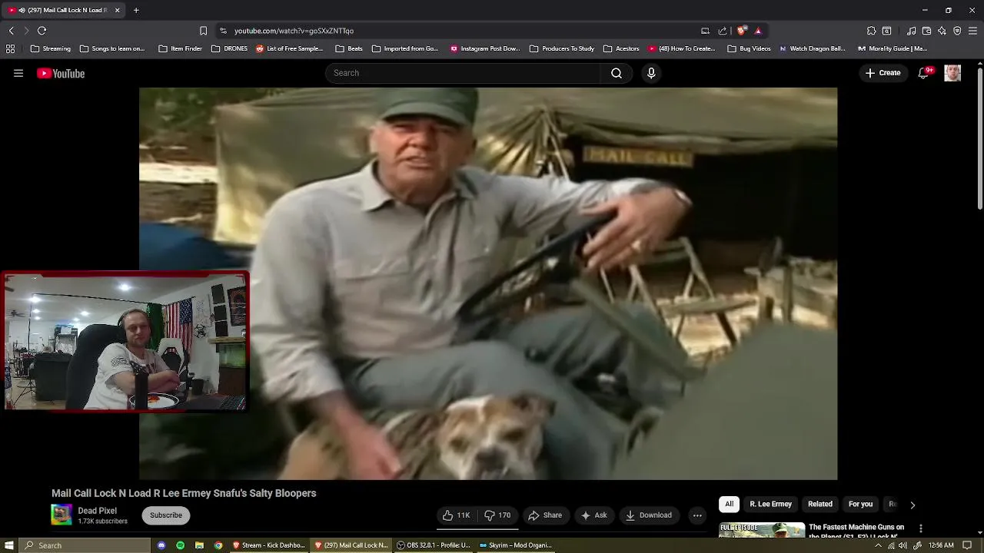Image resolution: width=984 pixels, height=553 pixels.
Task: Click the address bar URL
Action: click(x=294, y=31)
